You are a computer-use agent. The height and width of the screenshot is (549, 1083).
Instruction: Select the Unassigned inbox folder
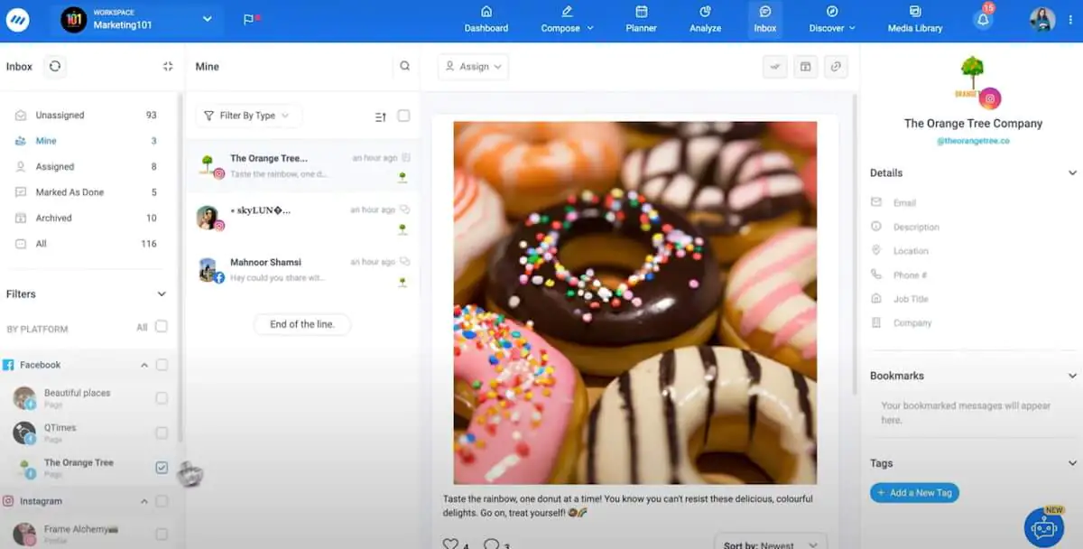click(x=87, y=116)
